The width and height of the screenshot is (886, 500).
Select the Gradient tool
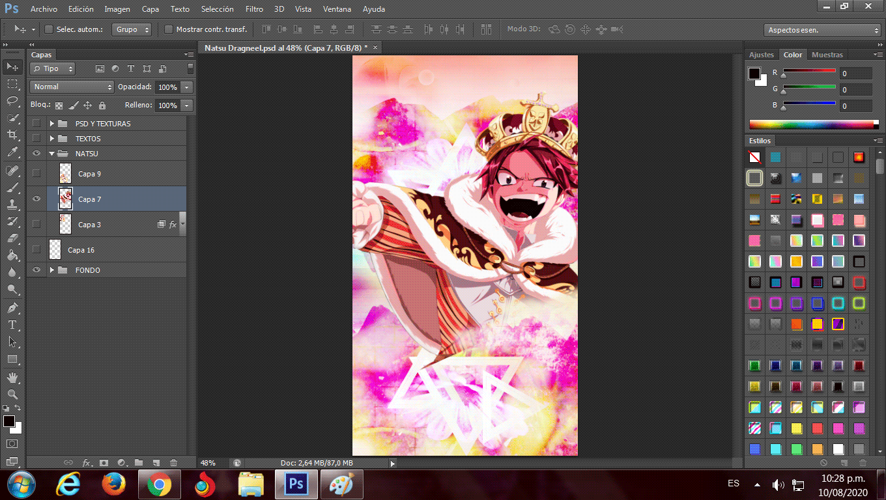pyautogui.click(x=12, y=255)
